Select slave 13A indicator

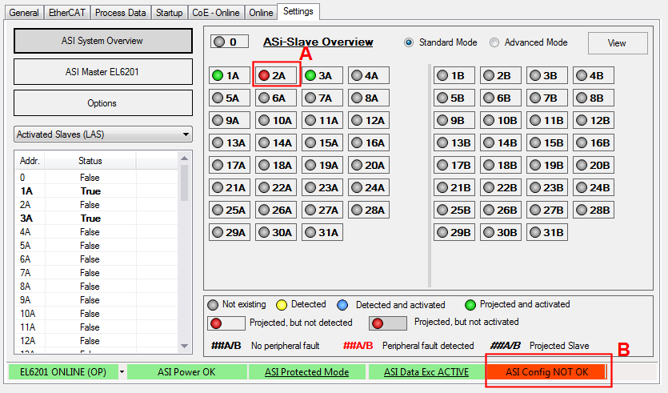(x=229, y=142)
